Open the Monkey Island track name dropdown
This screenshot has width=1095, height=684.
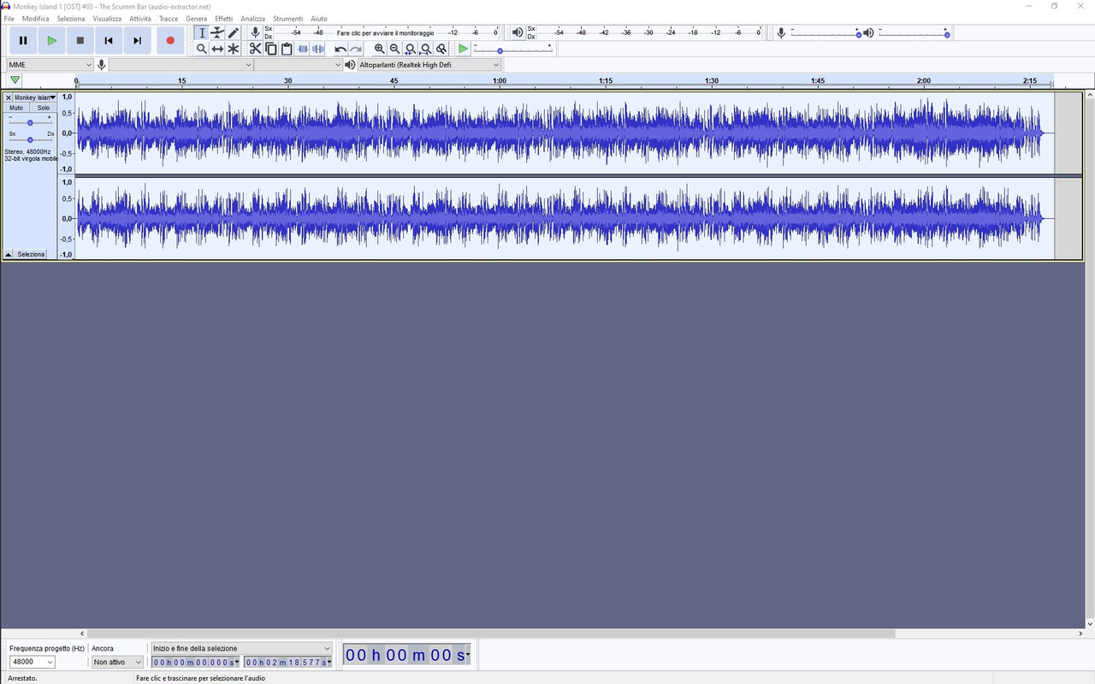pos(35,97)
